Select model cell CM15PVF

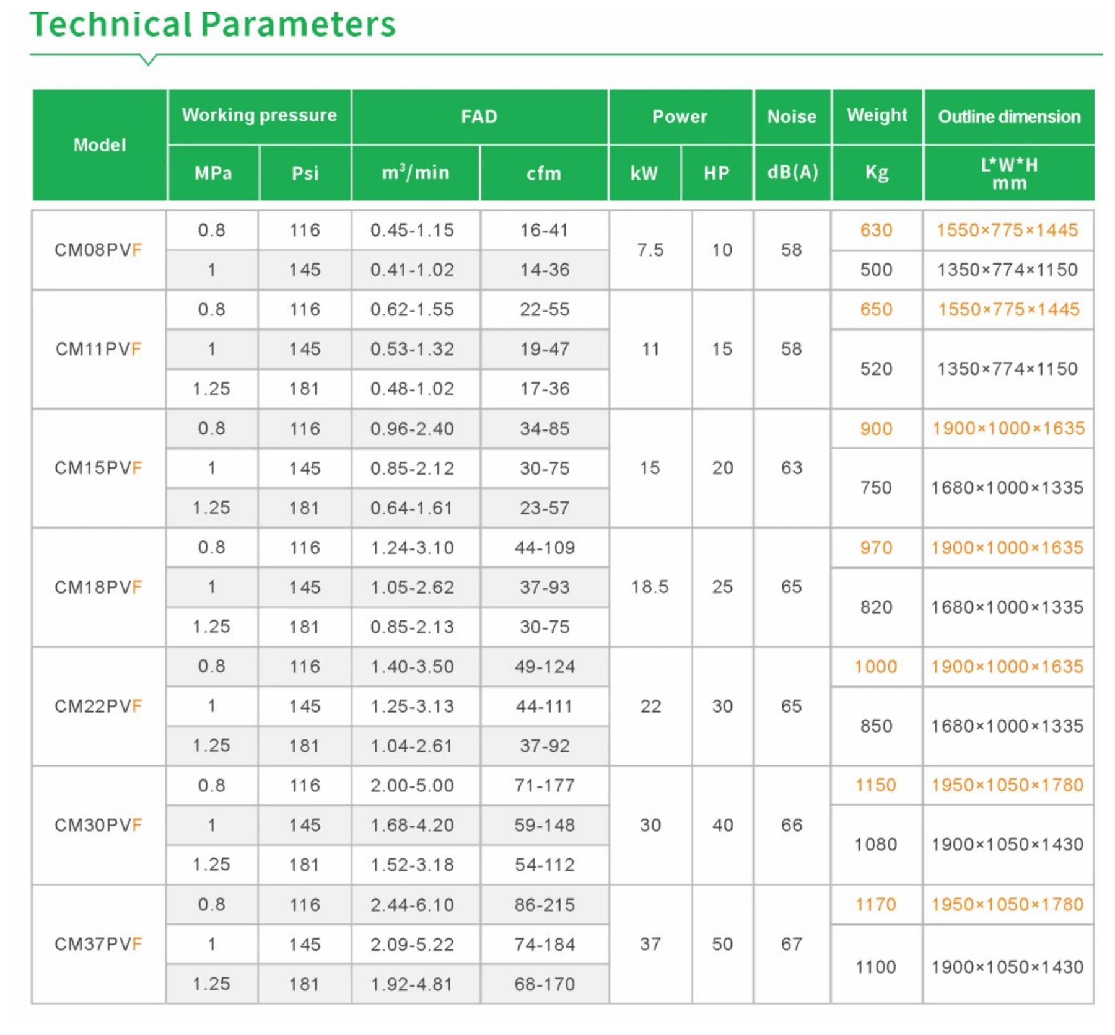click(x=98, y=468)
